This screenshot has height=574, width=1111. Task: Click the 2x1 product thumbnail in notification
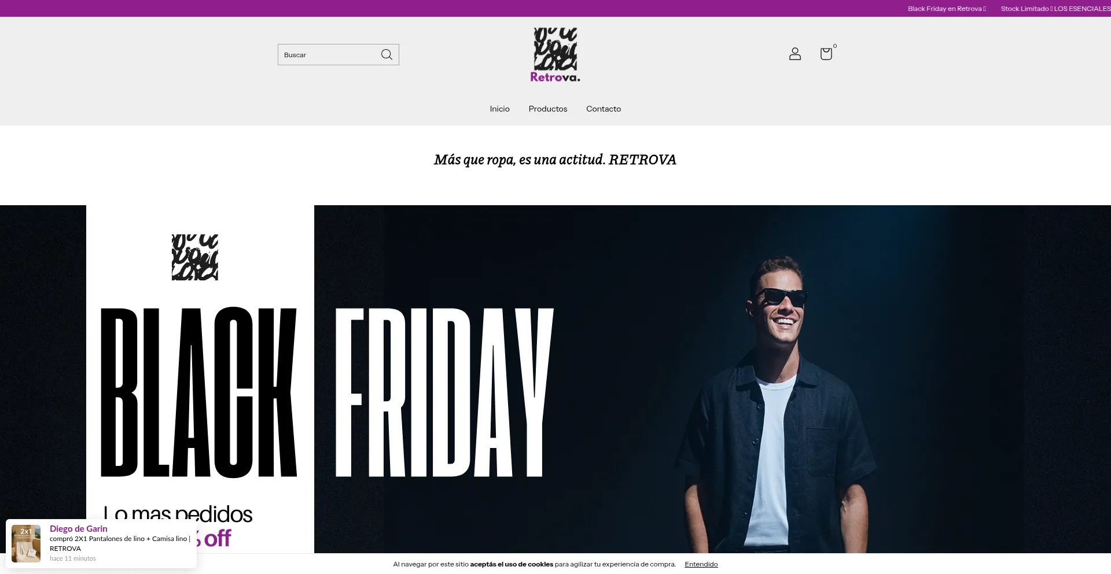tap(26, 543)
